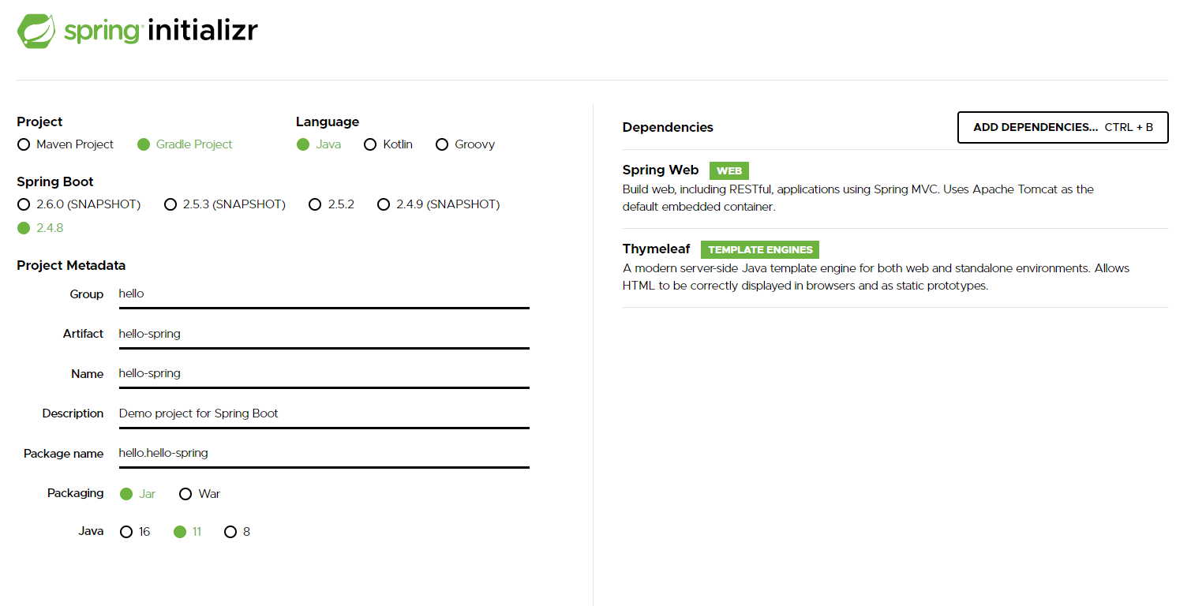This screenshot has height=606, width=1191.
Task: Select Spring Boot 2.5.3 (SNAPSHOT)
Action: pyautogui.click(x=170, y=204)
